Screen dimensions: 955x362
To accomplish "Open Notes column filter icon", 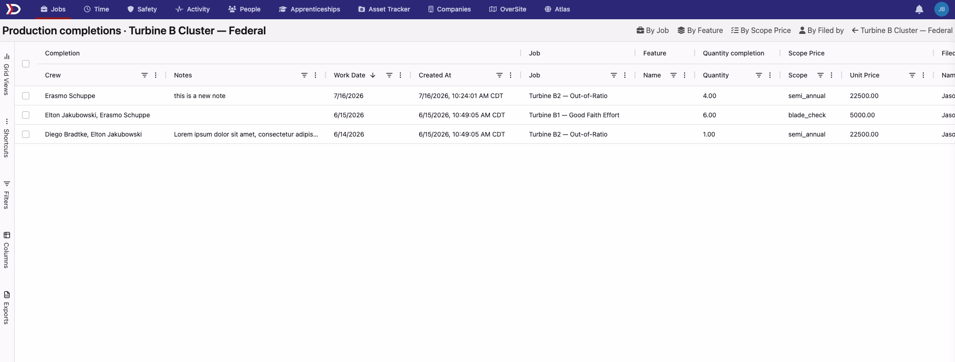I will pos(304,75).
